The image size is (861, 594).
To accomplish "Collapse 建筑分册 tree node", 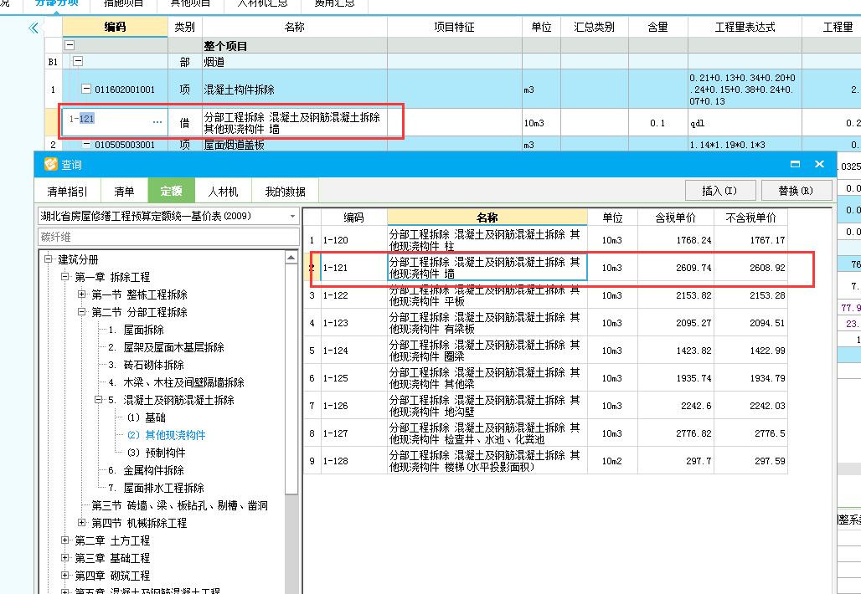I will click(x=49, y=259).
